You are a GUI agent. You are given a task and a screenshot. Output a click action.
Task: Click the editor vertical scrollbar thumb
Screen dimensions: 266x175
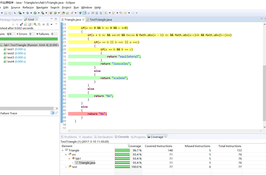point(265,93)
